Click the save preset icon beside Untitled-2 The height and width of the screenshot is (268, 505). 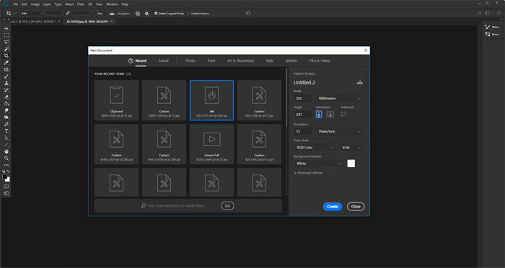point(360,82)
